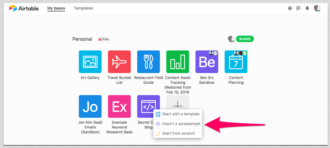The image size is (330, 148).
Task: Click collaborator avatars on Content Planning tile
Action: (240, 53)
